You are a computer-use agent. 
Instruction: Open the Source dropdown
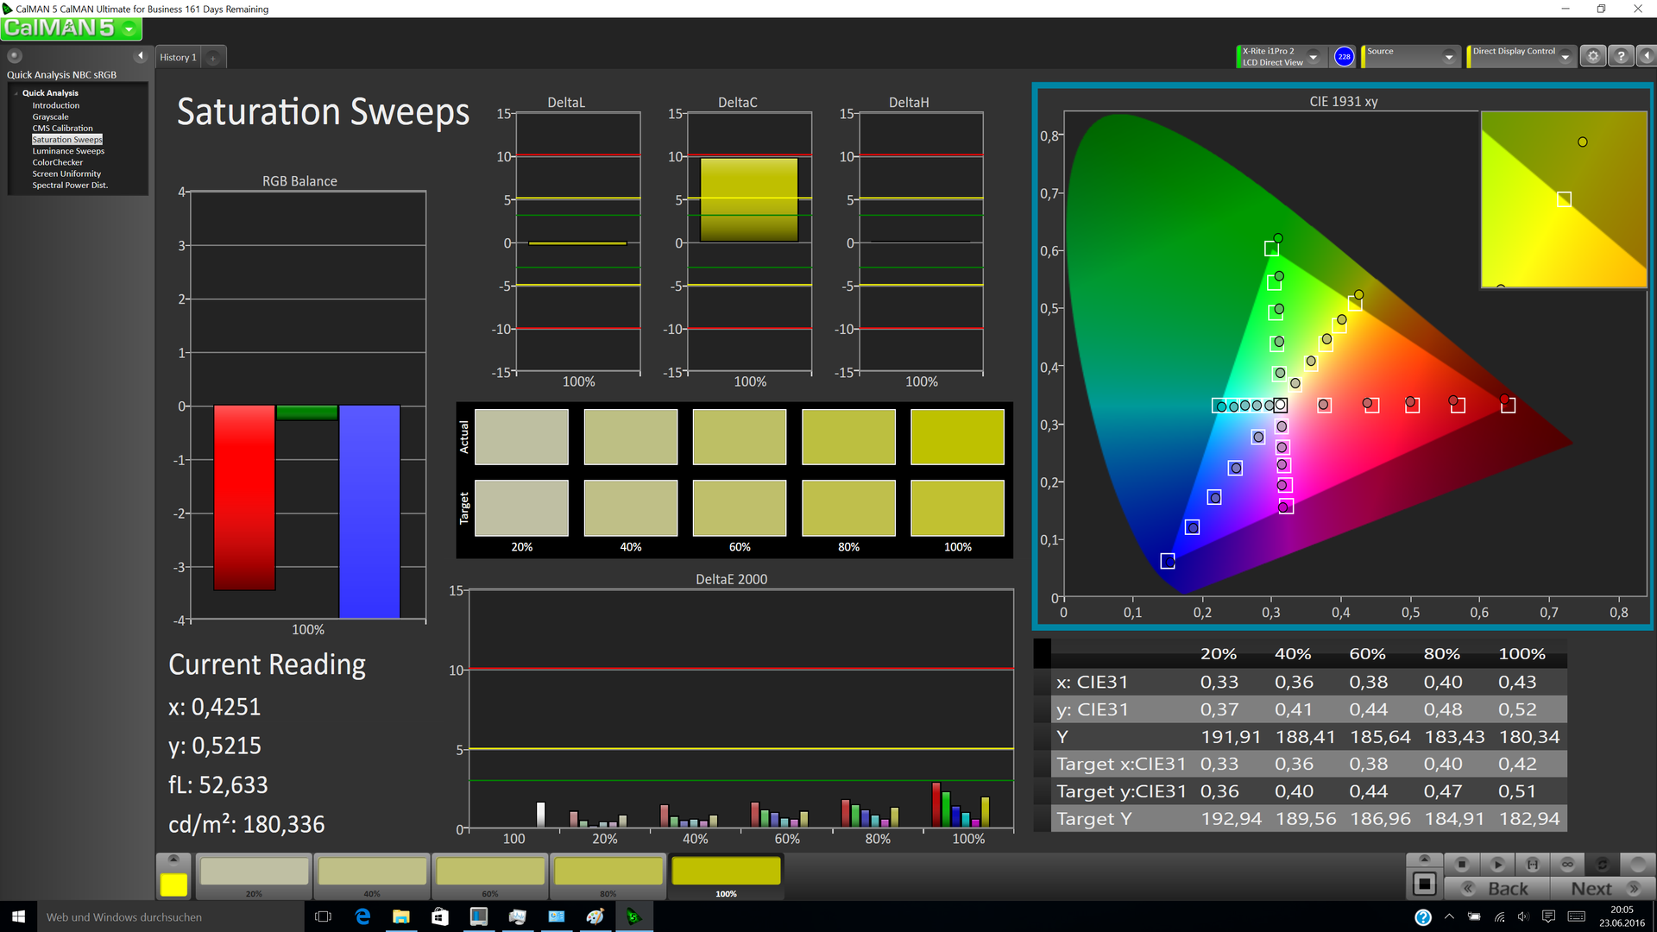click(1449, 57)
